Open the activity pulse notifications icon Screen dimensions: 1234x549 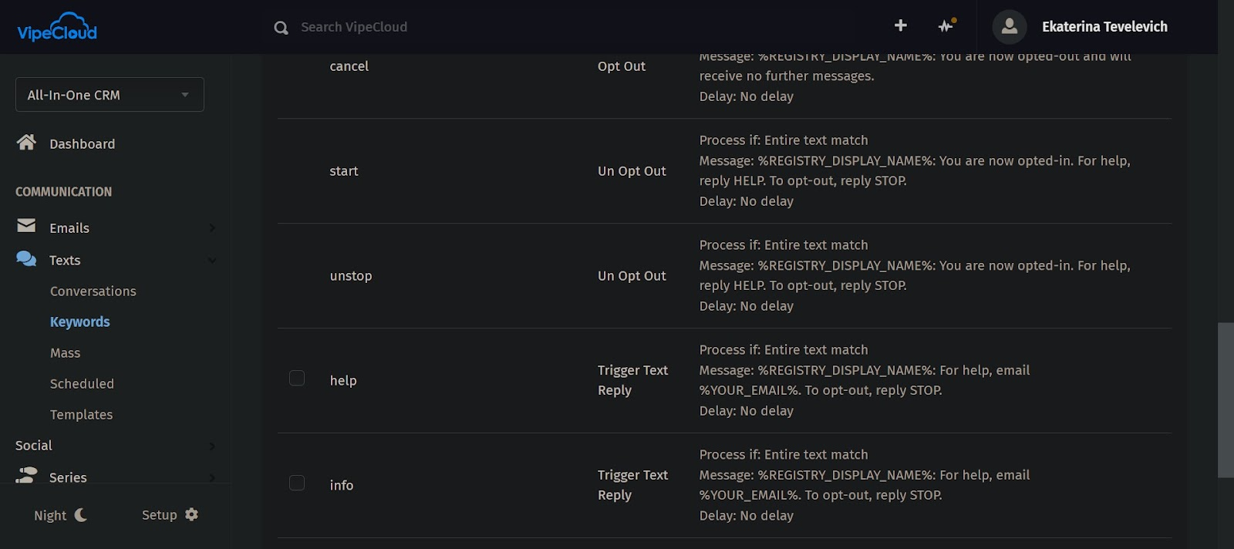click(x=946, y=26)
